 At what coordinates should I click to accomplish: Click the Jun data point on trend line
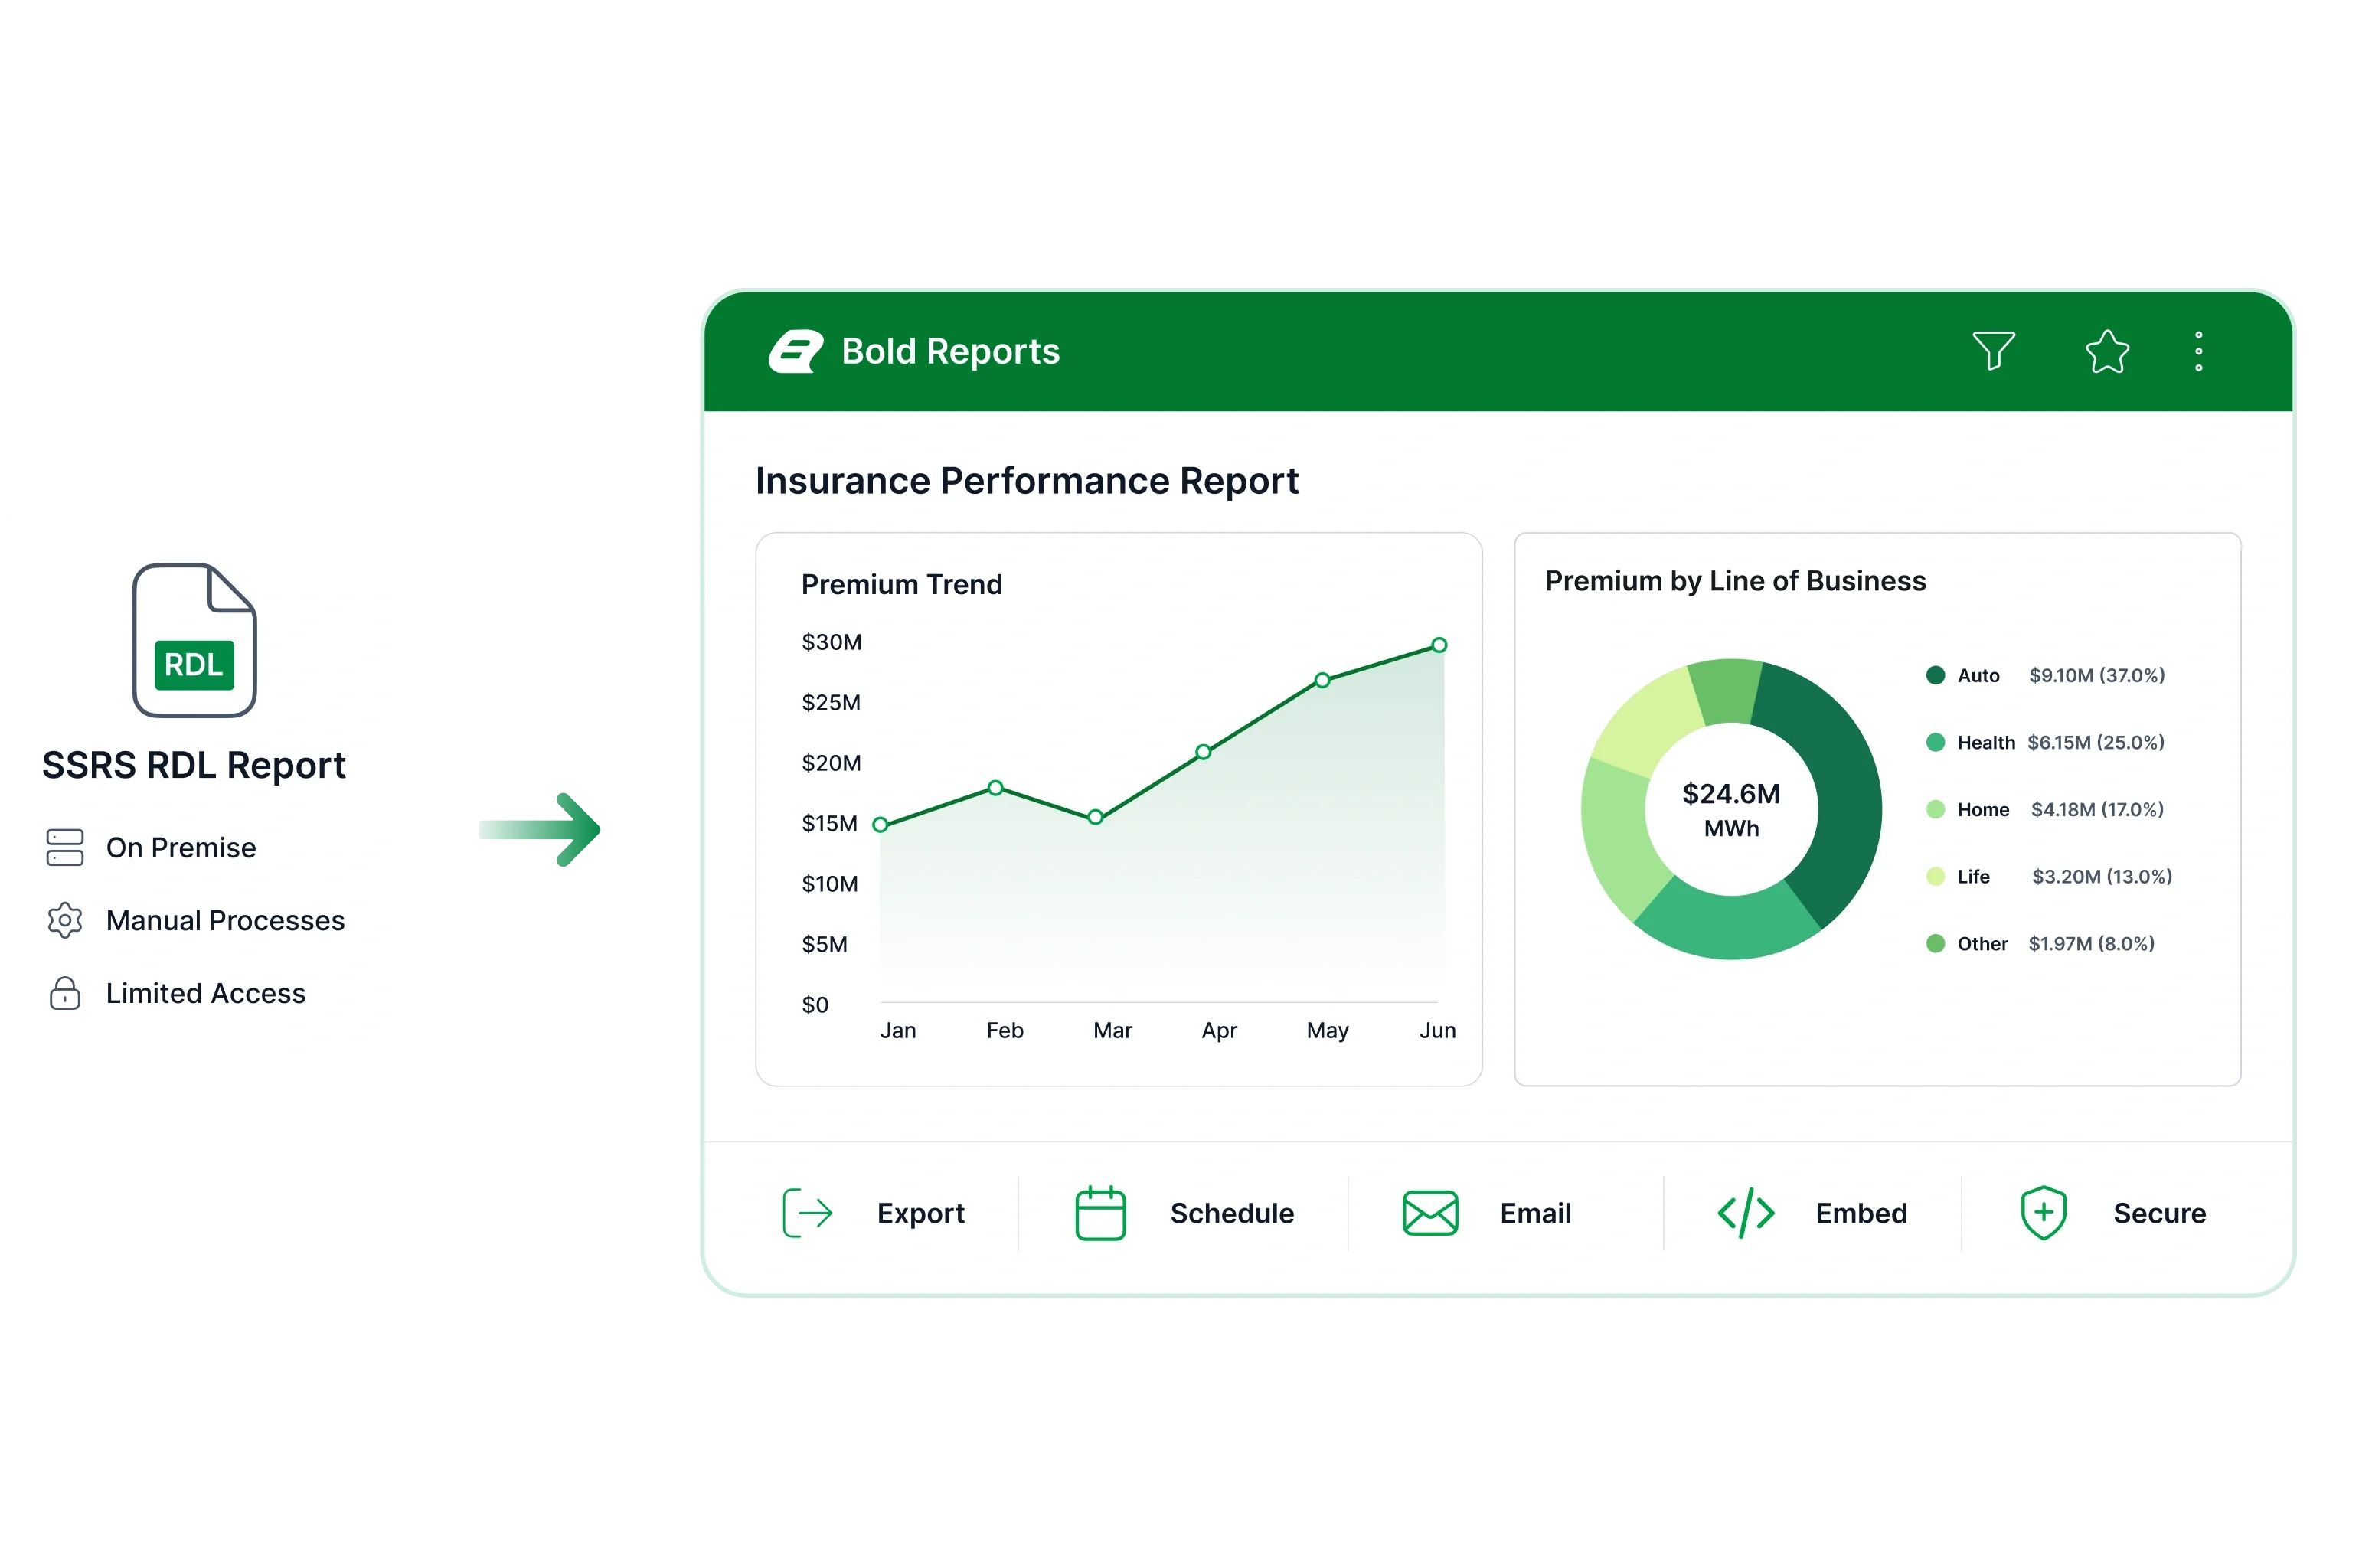[x=1439, y=645]
